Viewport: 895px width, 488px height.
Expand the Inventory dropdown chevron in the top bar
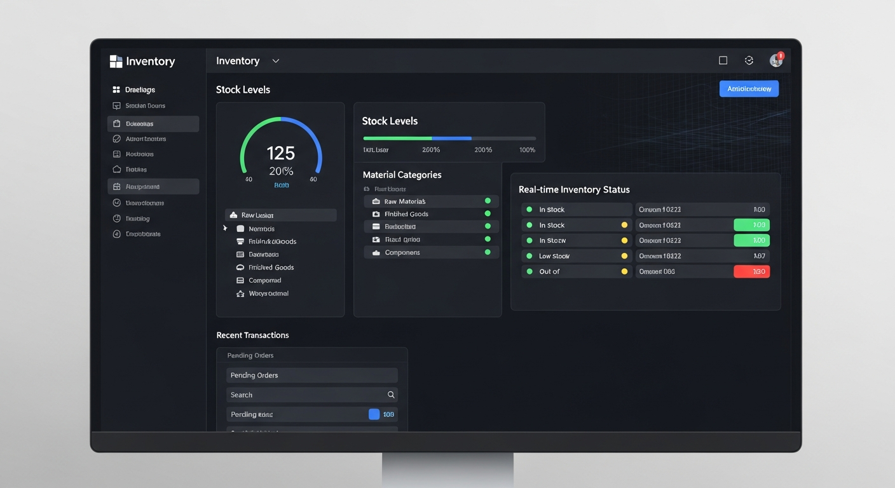click(276, 61)
